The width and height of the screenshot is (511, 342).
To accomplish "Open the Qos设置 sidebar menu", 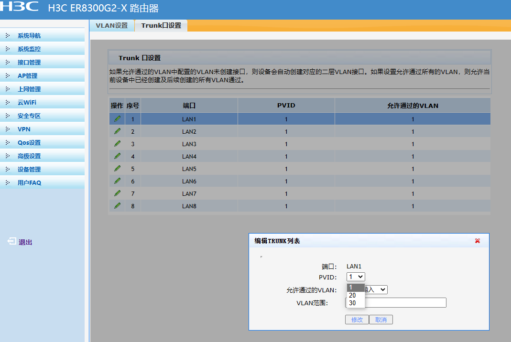I will pos(43,142).
